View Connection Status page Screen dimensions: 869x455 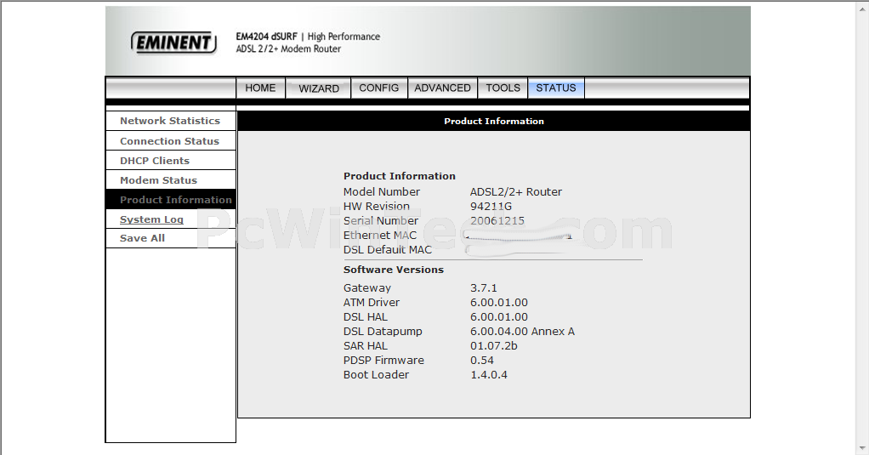(x=170, y=141)
